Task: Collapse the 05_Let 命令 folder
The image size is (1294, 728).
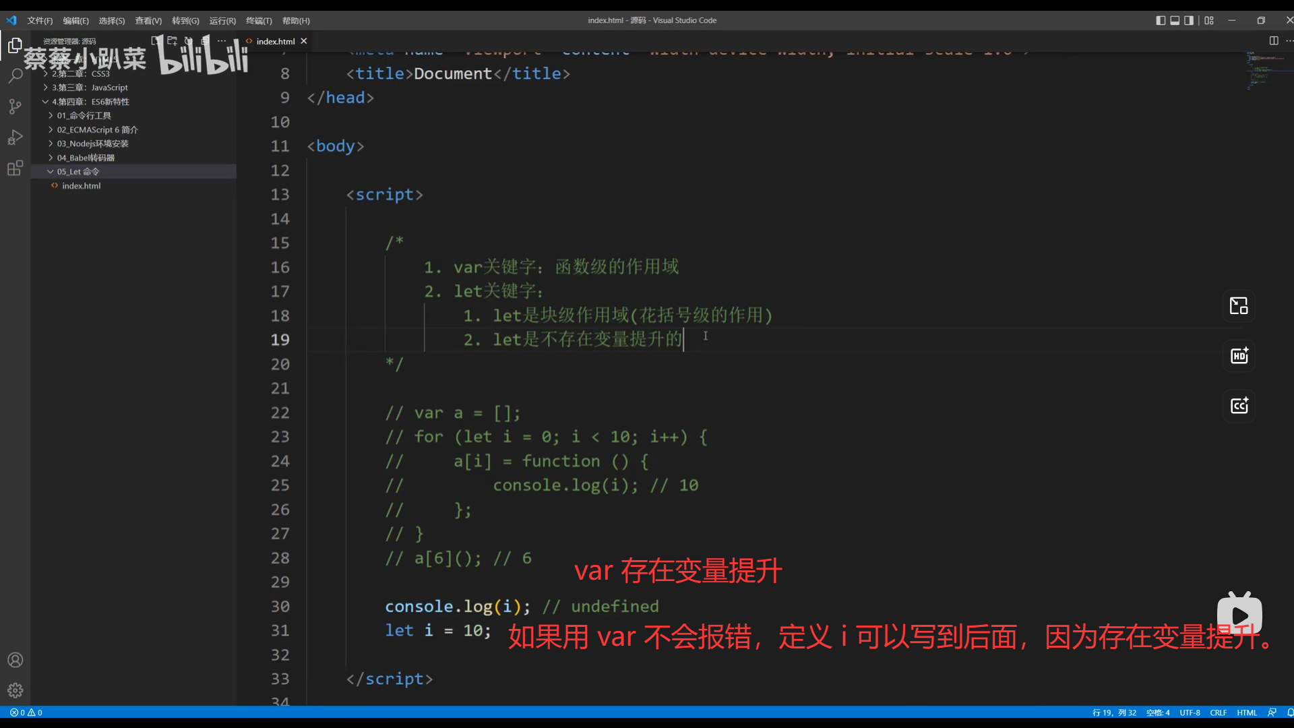Action: [78, 172]
